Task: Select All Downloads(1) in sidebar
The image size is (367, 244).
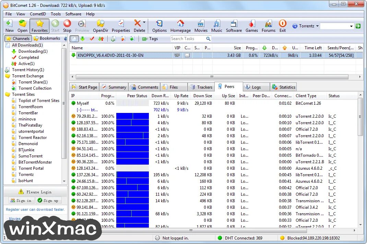Action: (x=27, y=45)
